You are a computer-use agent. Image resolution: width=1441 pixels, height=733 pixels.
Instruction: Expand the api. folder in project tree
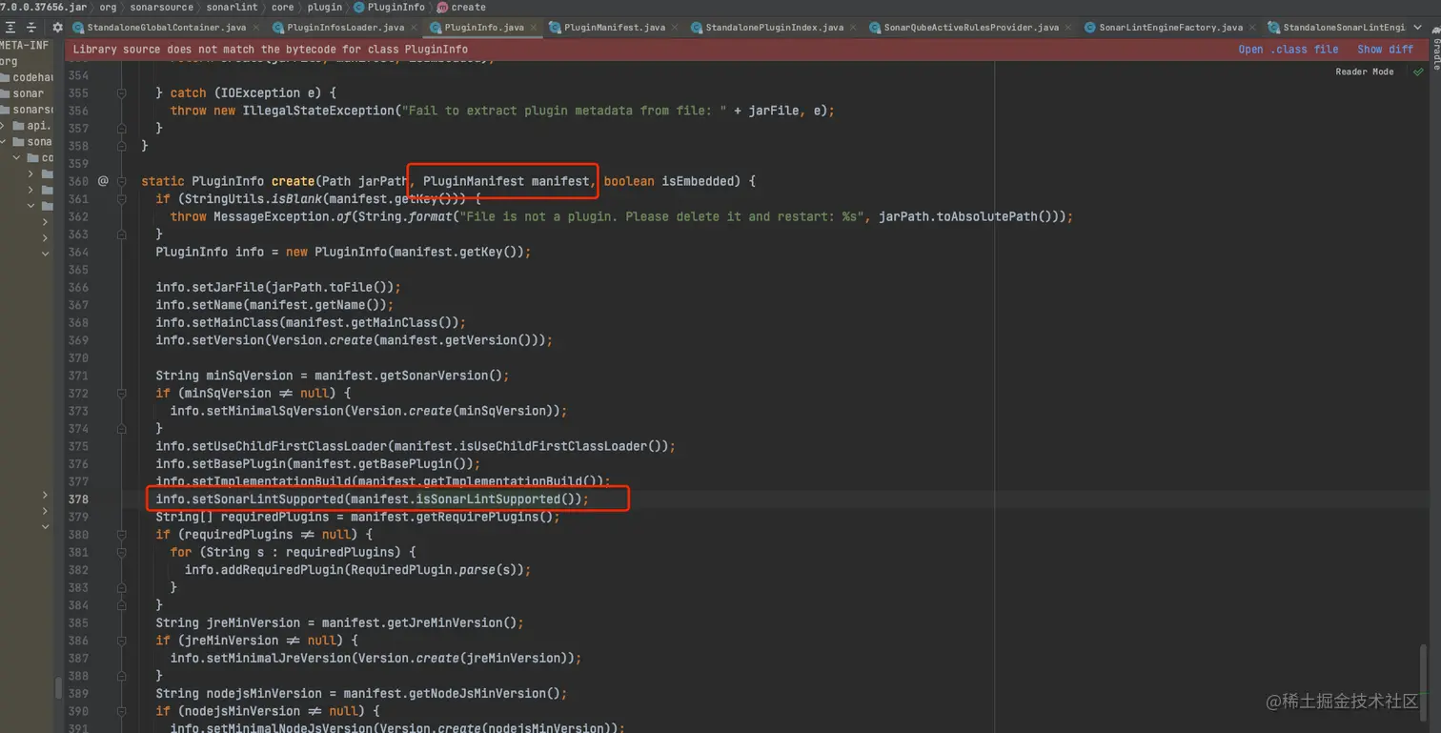click(x=3, y=126)
